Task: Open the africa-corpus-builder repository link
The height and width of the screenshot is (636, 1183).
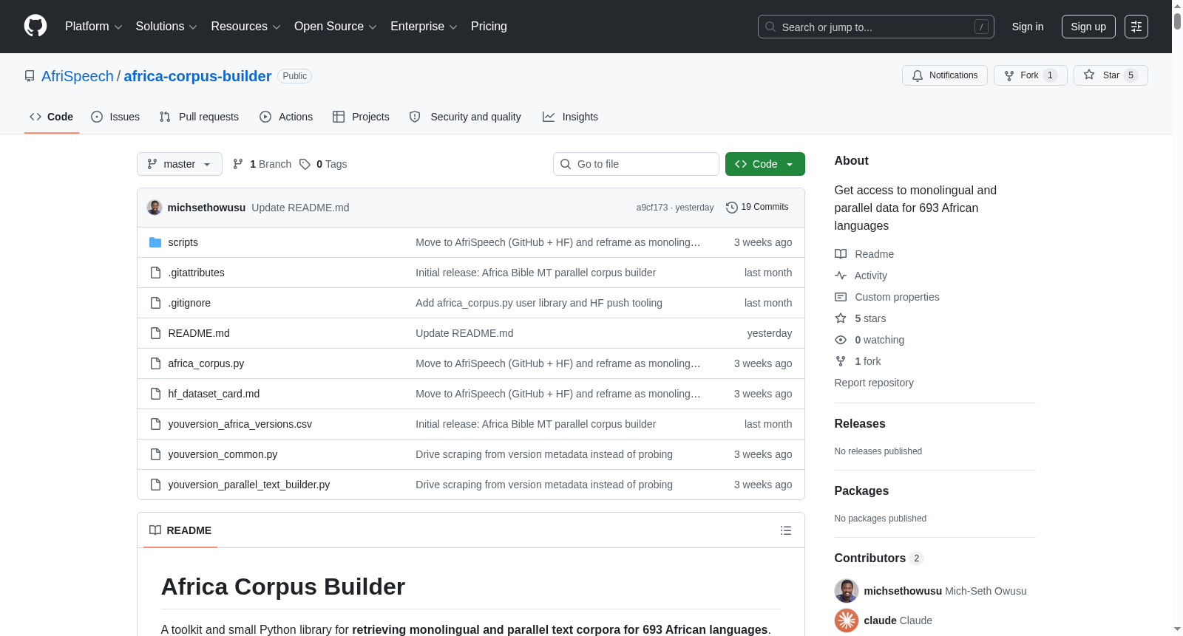Action: pos(197,76)
